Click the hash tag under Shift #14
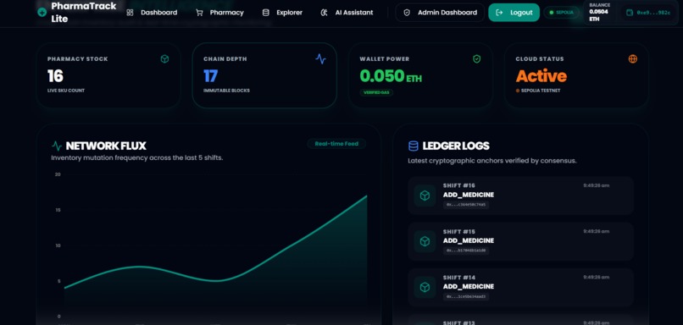 click(x=466, y=296)
